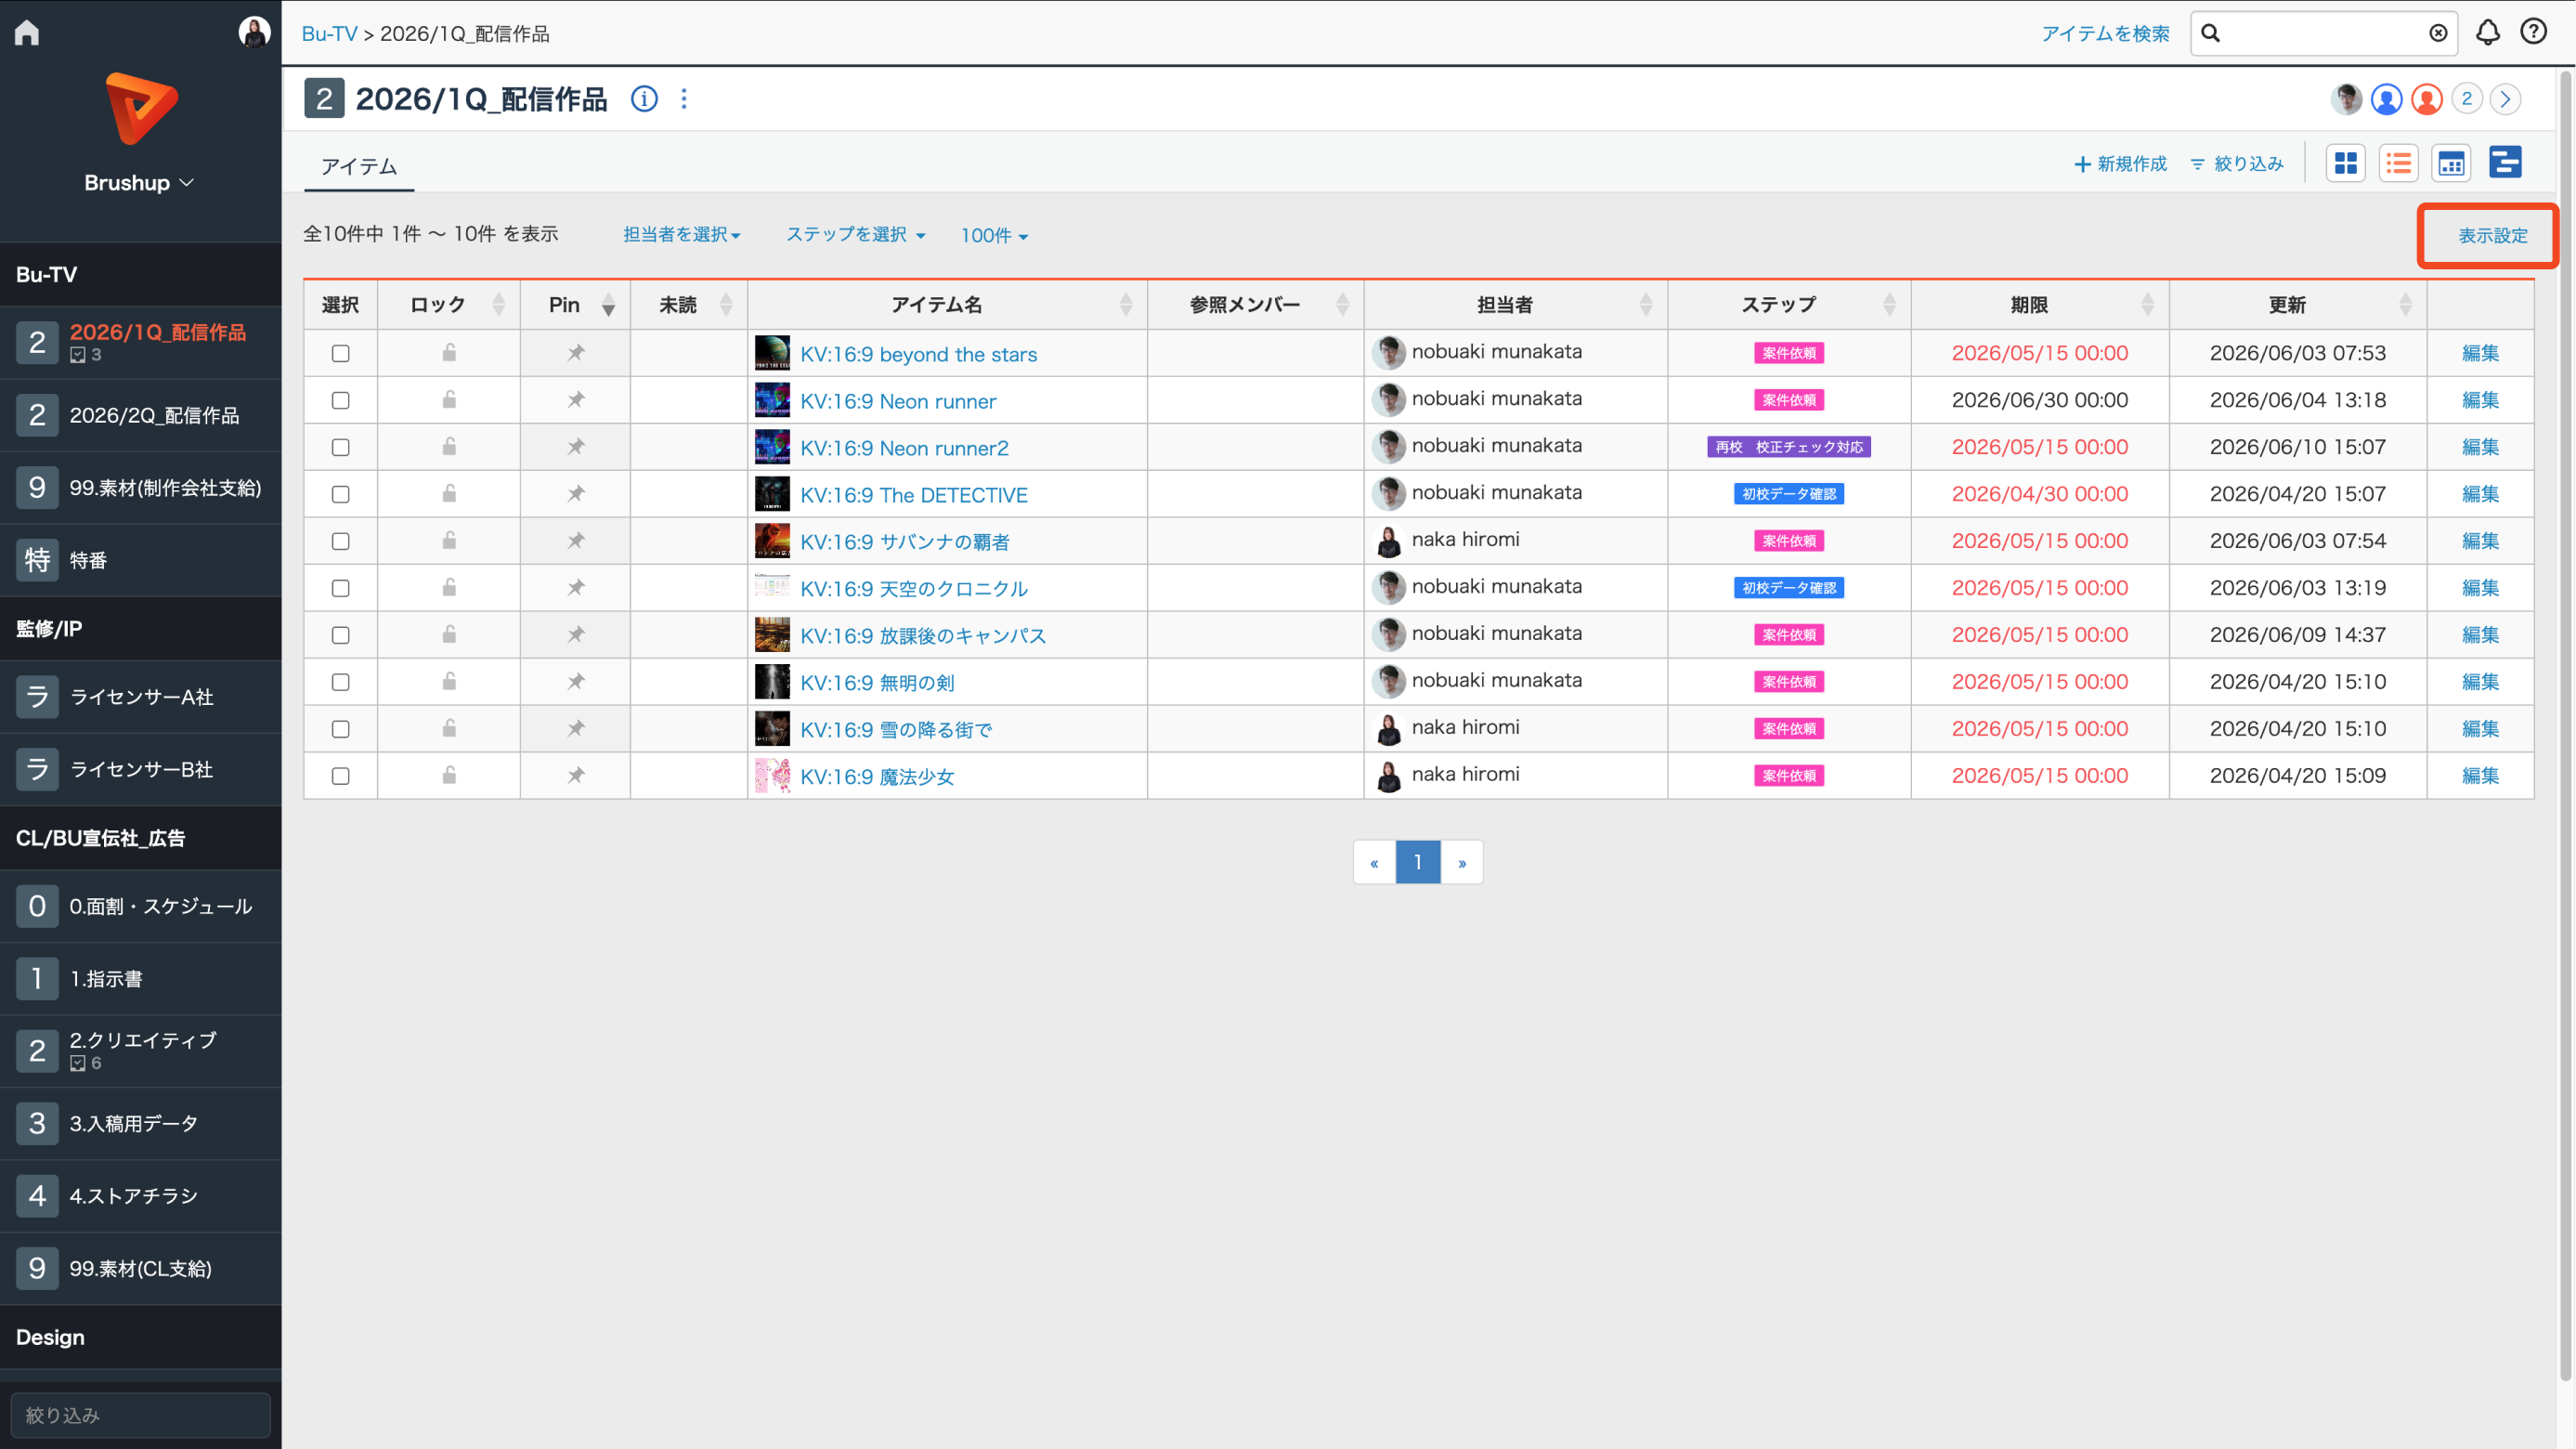Open the Bu-TV breadcrumb link
The width and height of the screenshot is (2576, 1449).
[x=329, y=34]
